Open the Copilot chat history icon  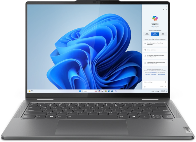pos(166,10)
